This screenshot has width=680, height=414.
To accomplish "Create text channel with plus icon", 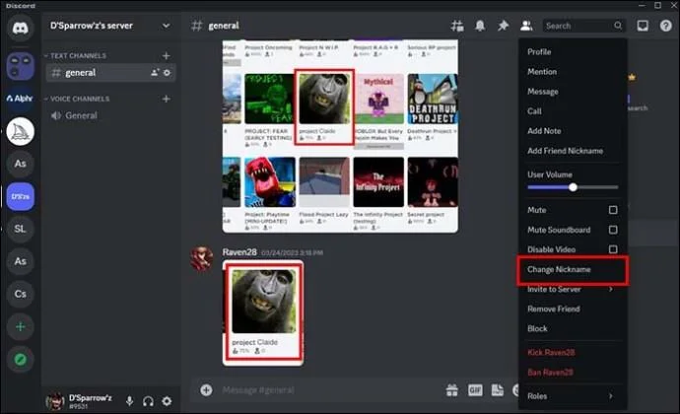I will [167, 55].
